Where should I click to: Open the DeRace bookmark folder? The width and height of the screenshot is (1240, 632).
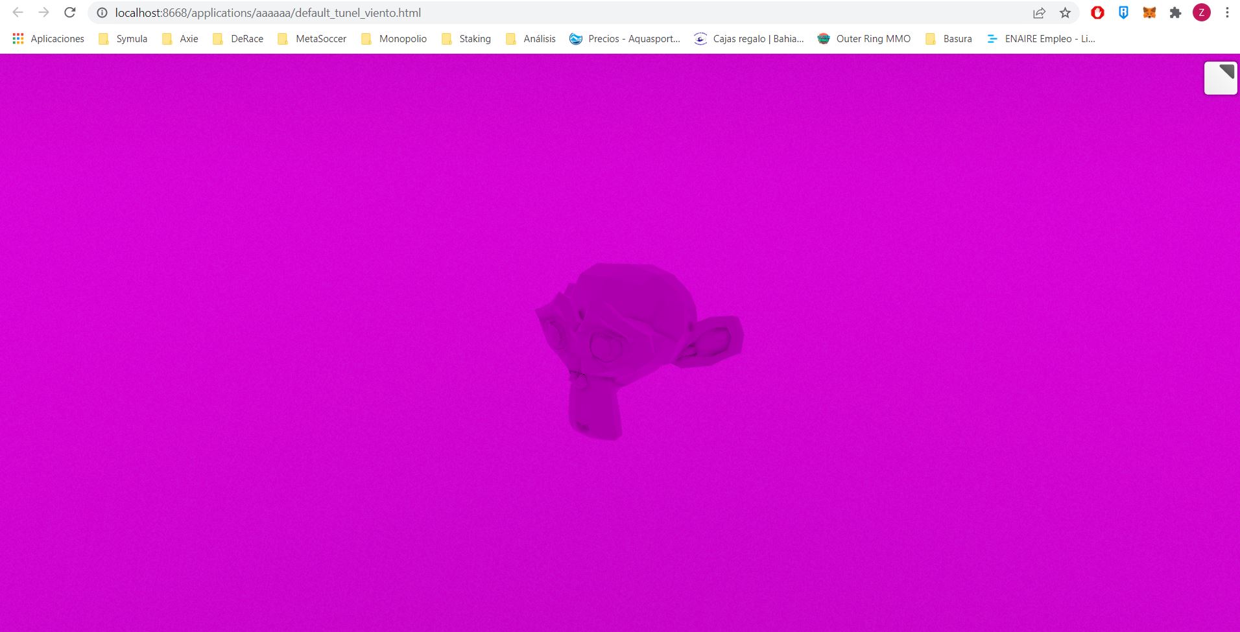click(x=238, y=39)
